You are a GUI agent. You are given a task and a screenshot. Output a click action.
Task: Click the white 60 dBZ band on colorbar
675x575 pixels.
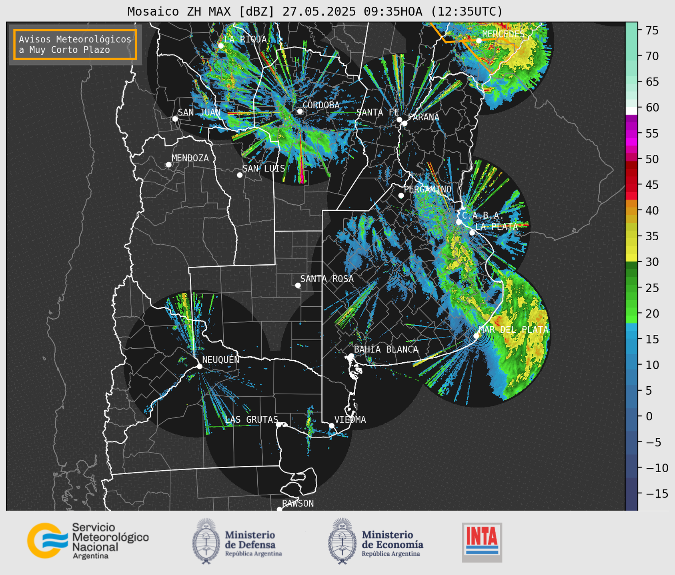(631, 111)
